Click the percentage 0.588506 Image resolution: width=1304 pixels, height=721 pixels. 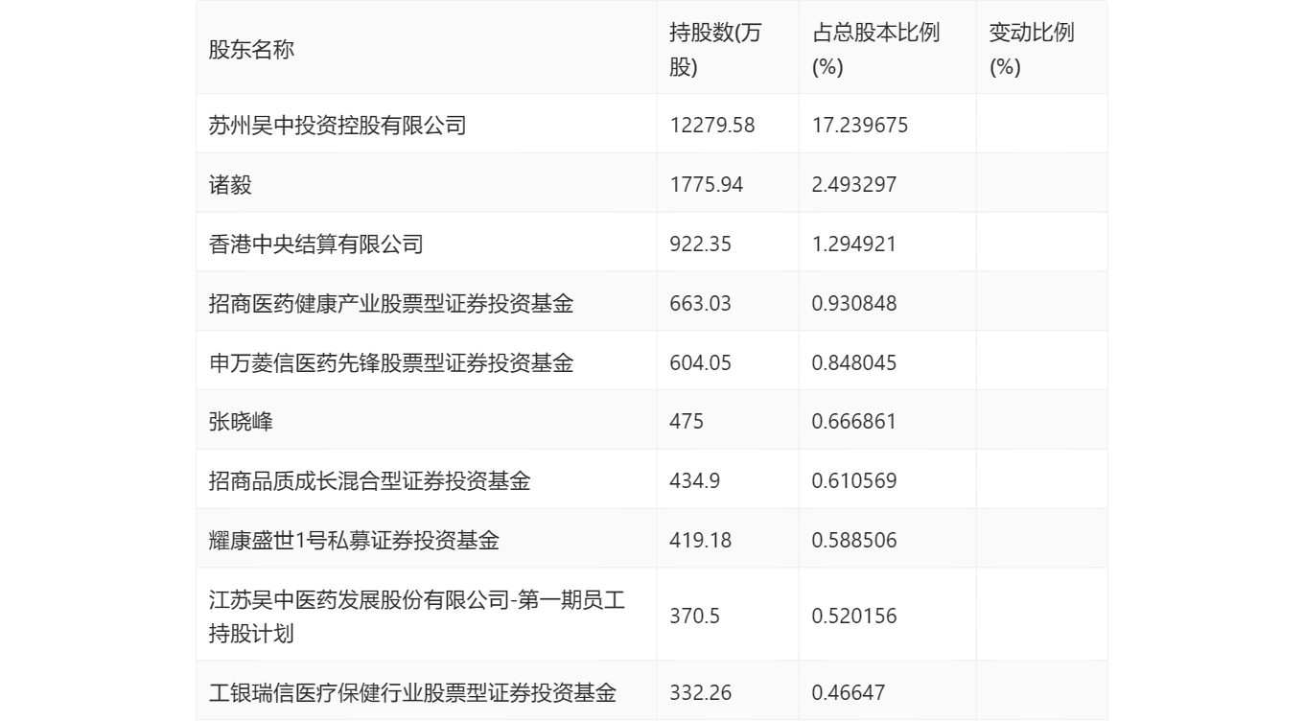coord(854,540)
